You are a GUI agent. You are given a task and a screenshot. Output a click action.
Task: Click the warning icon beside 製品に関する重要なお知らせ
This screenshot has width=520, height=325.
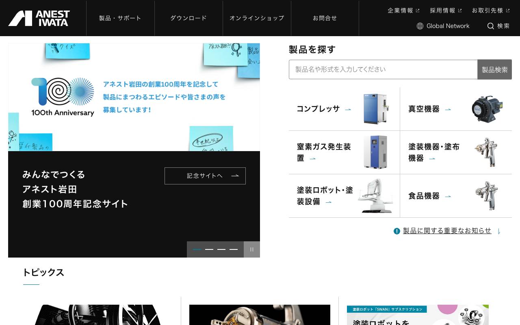pos(396,231)
